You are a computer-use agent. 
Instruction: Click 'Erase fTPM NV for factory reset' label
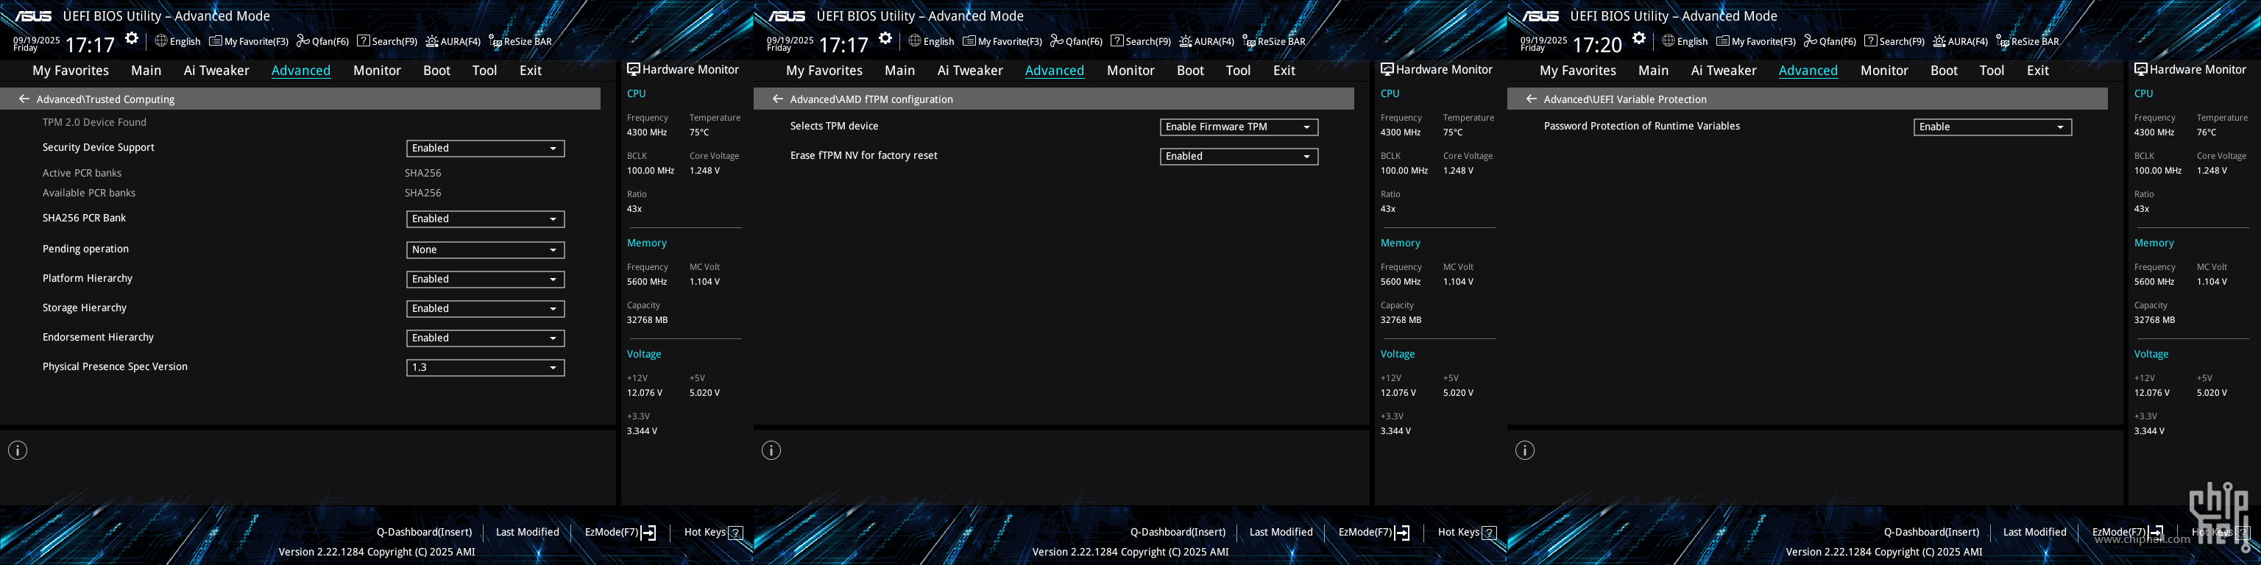(863, 155)
